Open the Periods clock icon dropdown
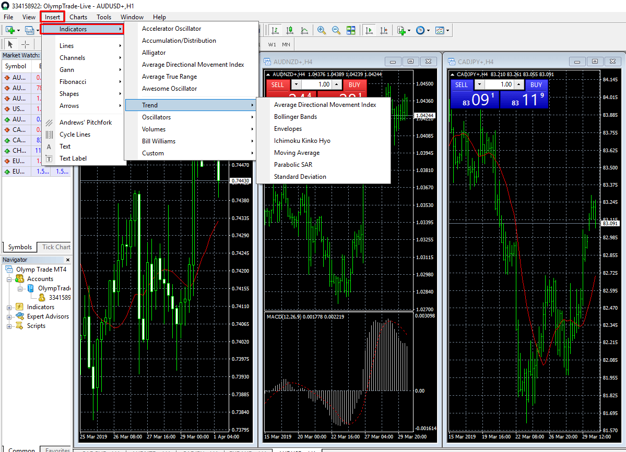The width and height of the screenshot is (626, 452). coord(420,30)
